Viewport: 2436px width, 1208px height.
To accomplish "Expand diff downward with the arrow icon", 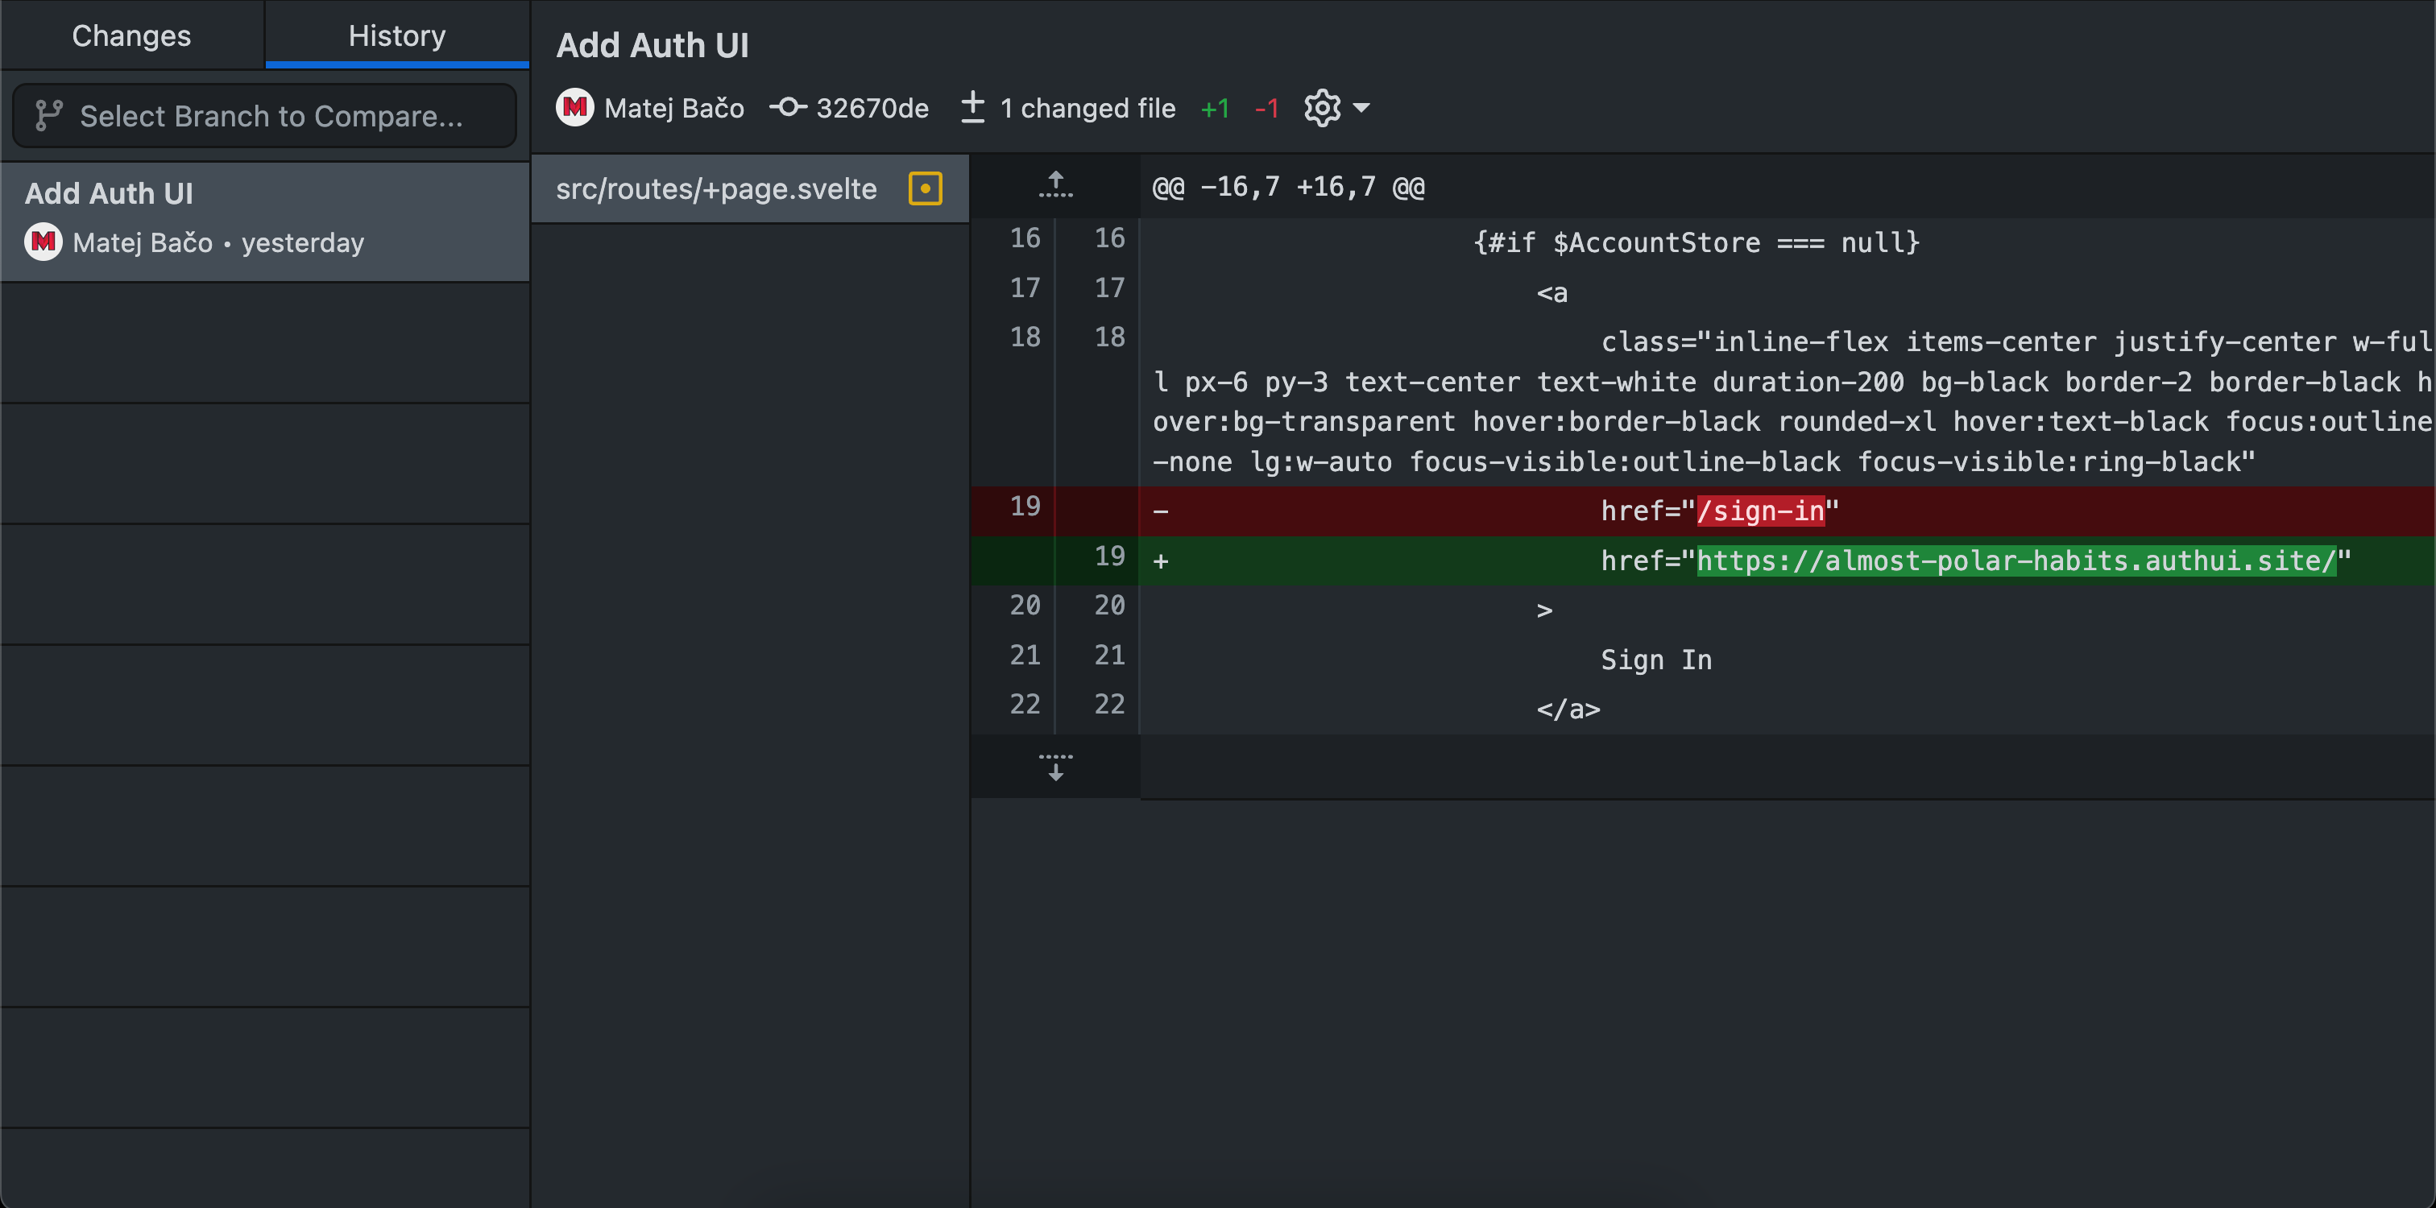I will [x=1055, y=767].
